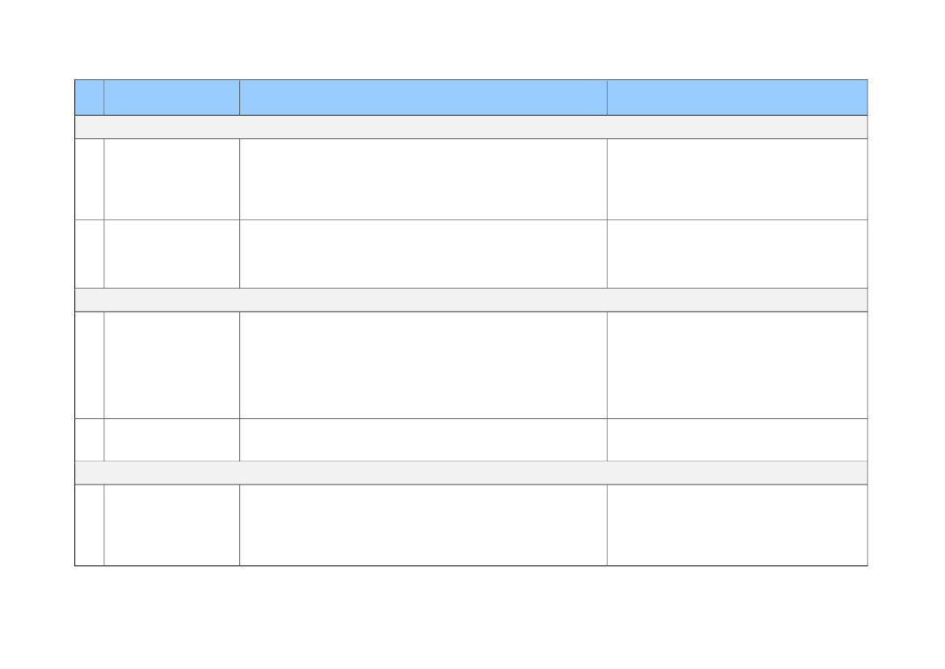This screenshot has height=669, width=945.
Task: Click widest cell of shortest data row
Action: point(423,440)
